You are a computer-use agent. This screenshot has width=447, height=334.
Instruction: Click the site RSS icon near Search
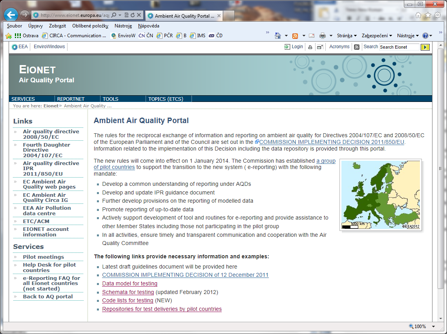click(357, 47)
